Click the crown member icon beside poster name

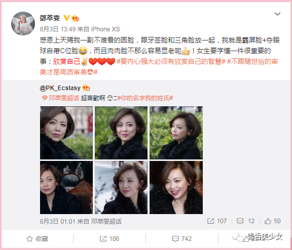(x=75, y=18)
